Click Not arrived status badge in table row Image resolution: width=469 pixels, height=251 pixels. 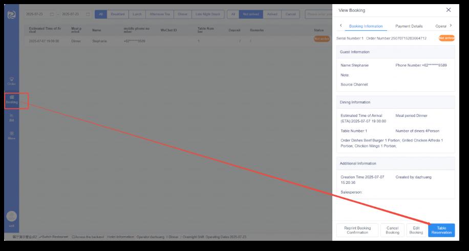(x=322, y=39)
